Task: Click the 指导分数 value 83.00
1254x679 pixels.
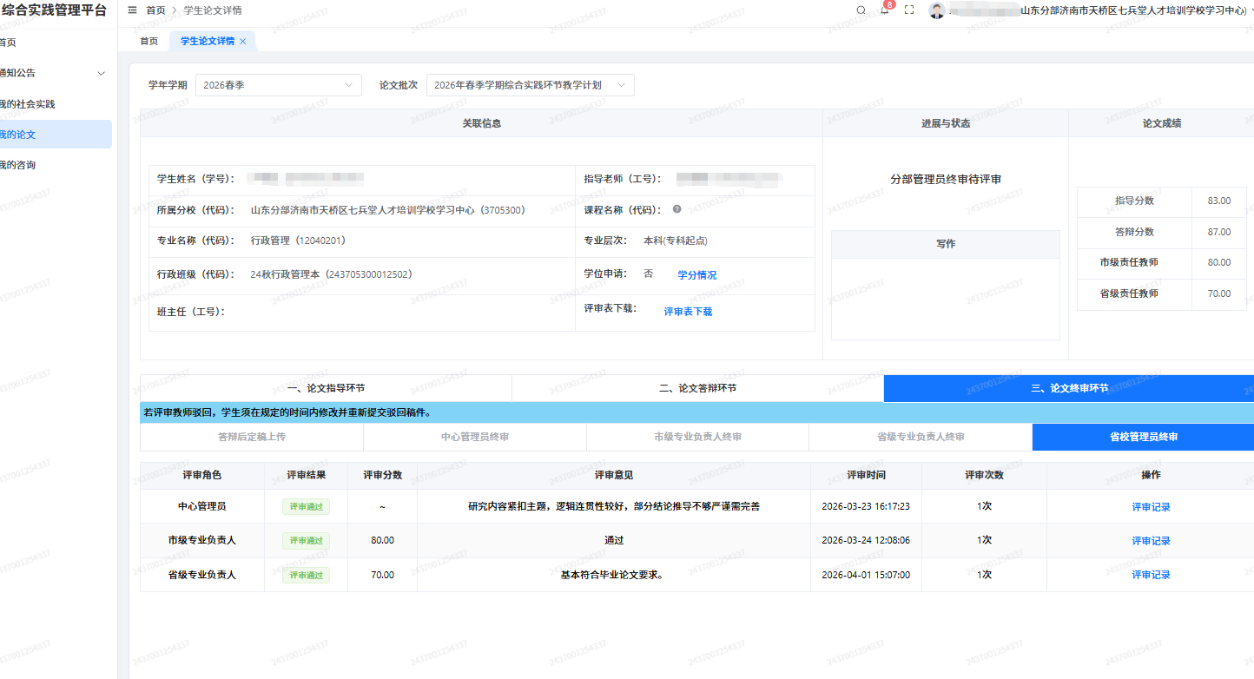Action: [1219, 201]
